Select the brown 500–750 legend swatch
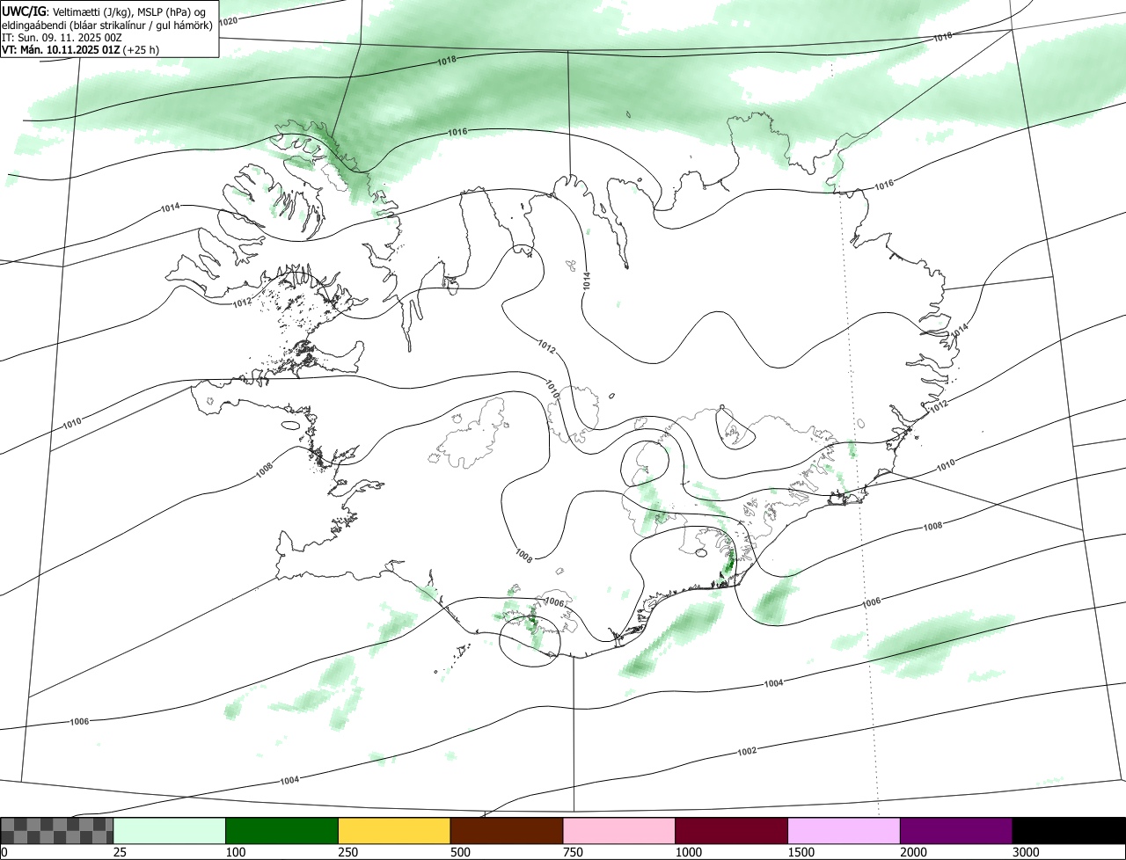This screenshot has width=1126, height=860. 507,831
